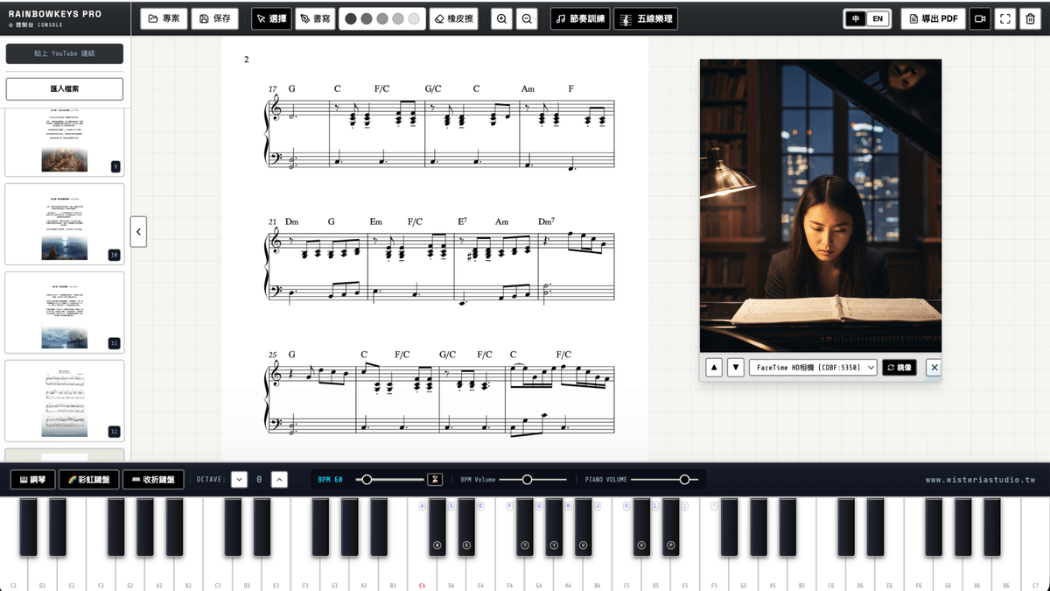The width and height of the screenshot is (1050, 591).
Task: Click the metronome hourglass icon beside BPM
Action: (x=435, y=479)
